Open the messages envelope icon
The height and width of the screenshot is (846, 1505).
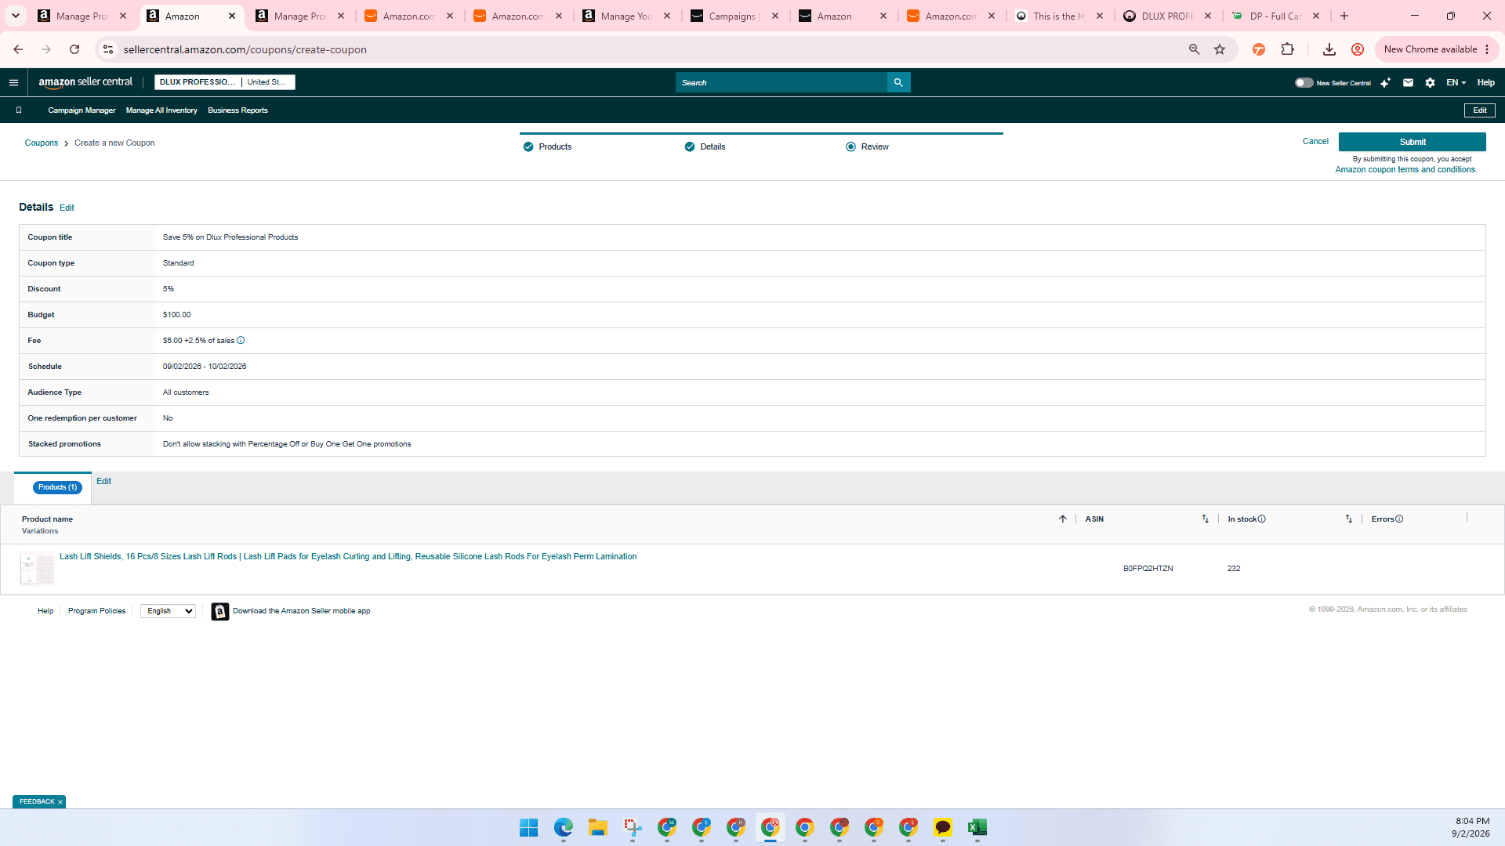tap(1408, 82)
